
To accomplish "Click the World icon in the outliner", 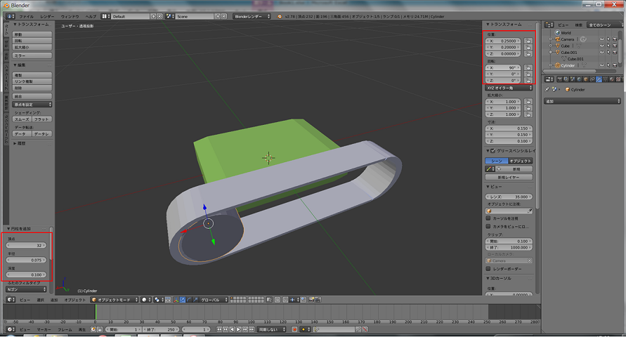I will tap(556, 32).
